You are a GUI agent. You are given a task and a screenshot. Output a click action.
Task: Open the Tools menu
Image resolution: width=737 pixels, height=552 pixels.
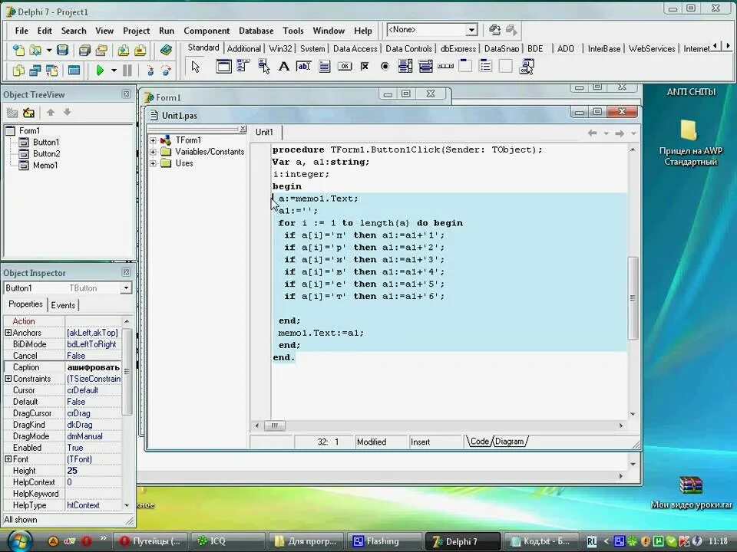click(x=292, y=31)
